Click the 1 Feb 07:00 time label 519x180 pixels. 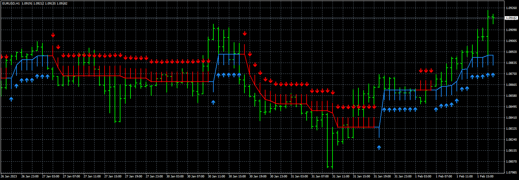(445, 176)
